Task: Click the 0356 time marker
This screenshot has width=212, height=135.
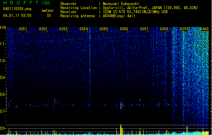Action: pos(124,29)
